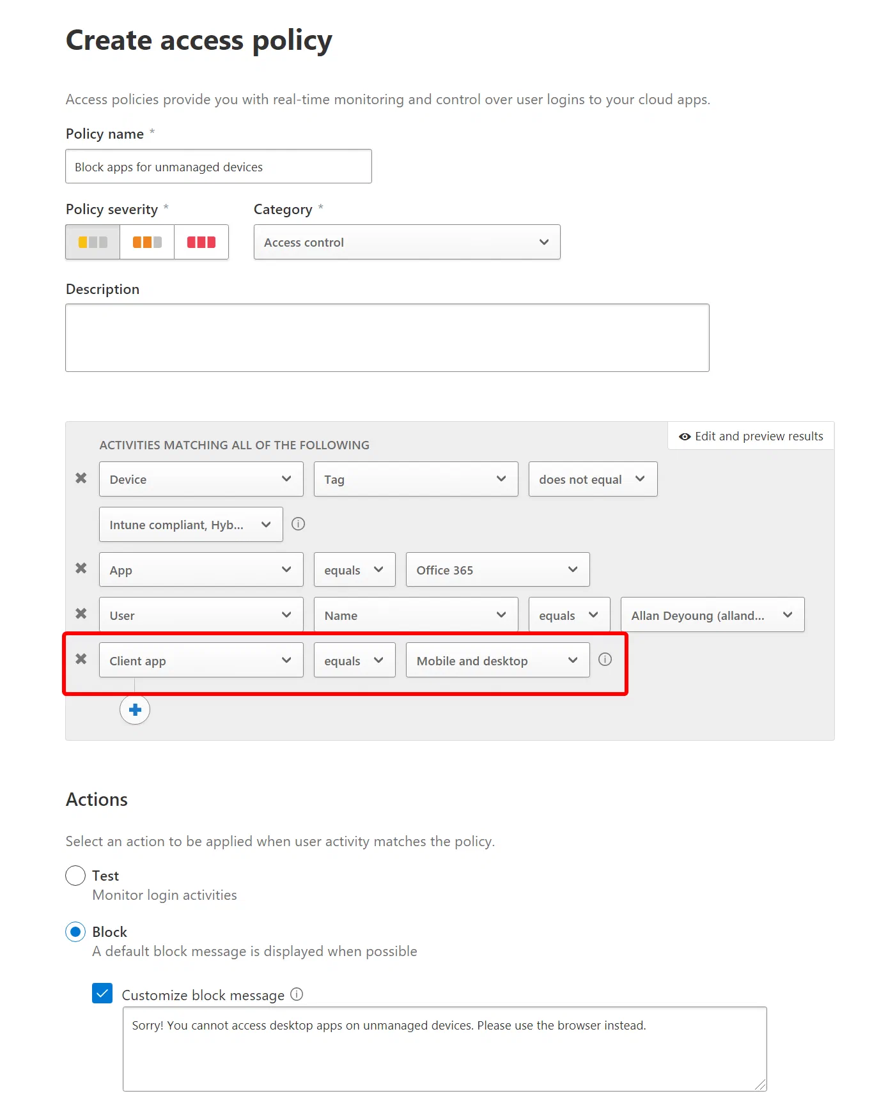Open the User filter dropdown
Screen dimensions: 895x1112
(201, 615)
